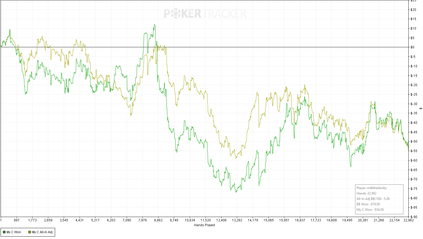423x239 pixels.
Task: Click the green My C Won legend swatch
Action: pyautogui.click(x=4, y=232)
